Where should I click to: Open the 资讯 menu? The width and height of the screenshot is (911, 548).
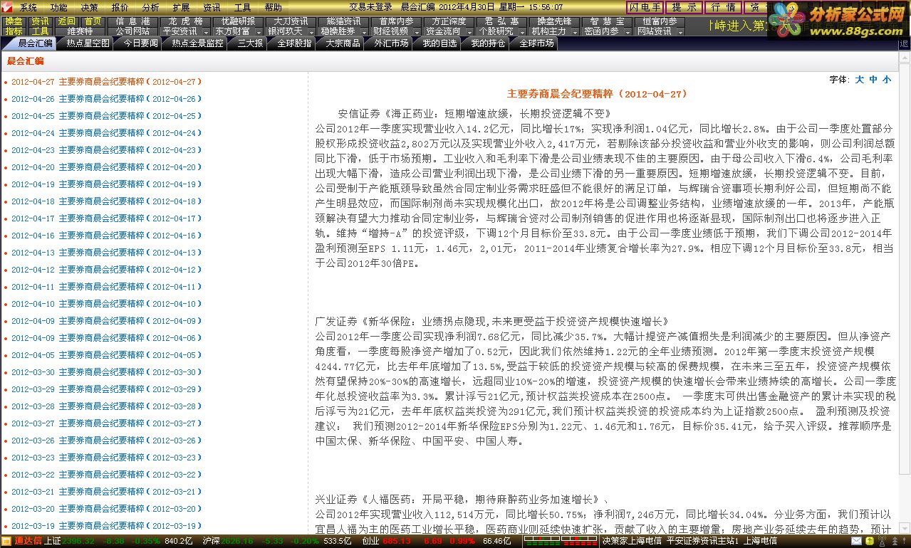(212, 7)
